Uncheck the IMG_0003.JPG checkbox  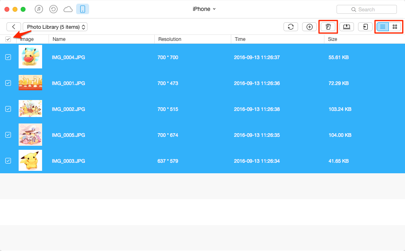click(x=8, y=161)
